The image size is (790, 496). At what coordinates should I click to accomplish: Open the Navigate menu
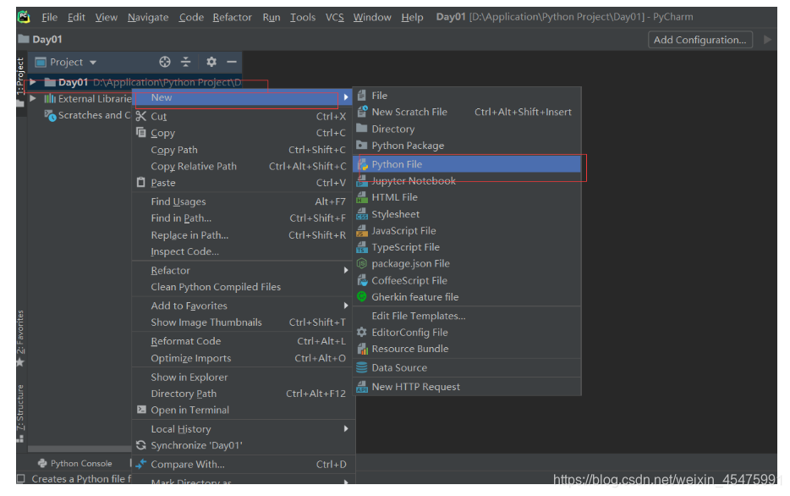point(148,17)
